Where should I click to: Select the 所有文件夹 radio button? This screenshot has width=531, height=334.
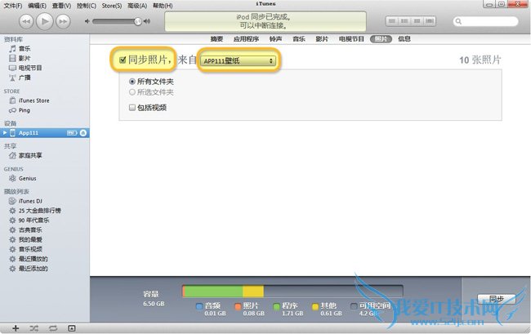click(x=132, y=82)
